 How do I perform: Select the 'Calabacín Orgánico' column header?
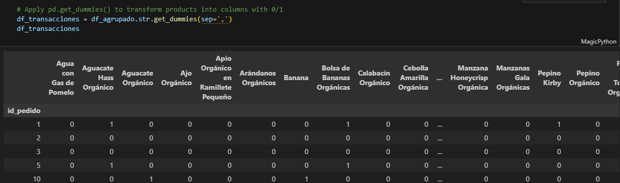374,78
